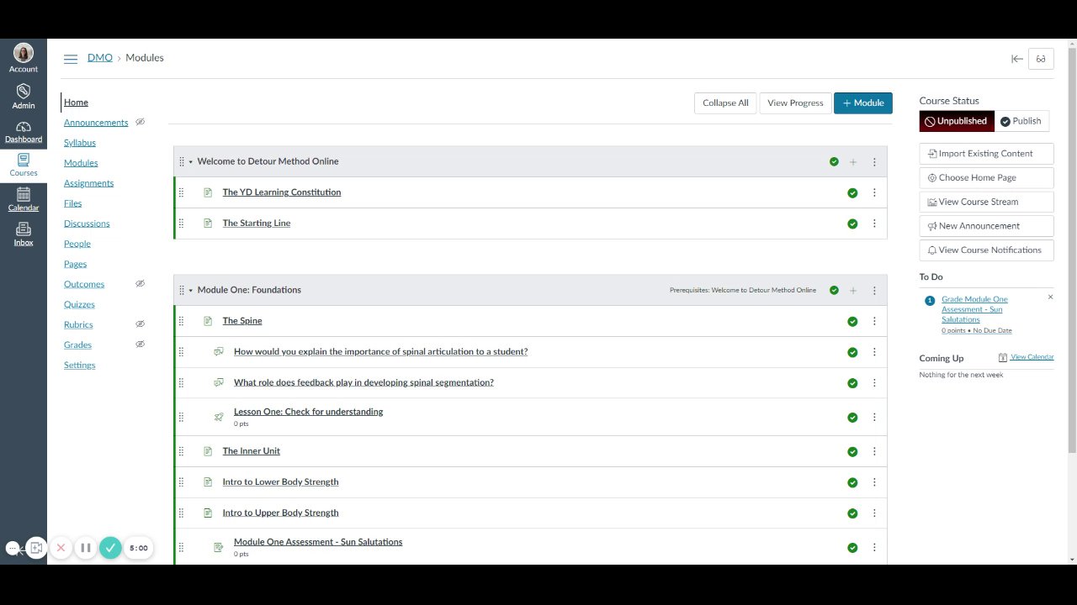
Task: Grab drag handle for The Spine item
Action: pos(181,321)
